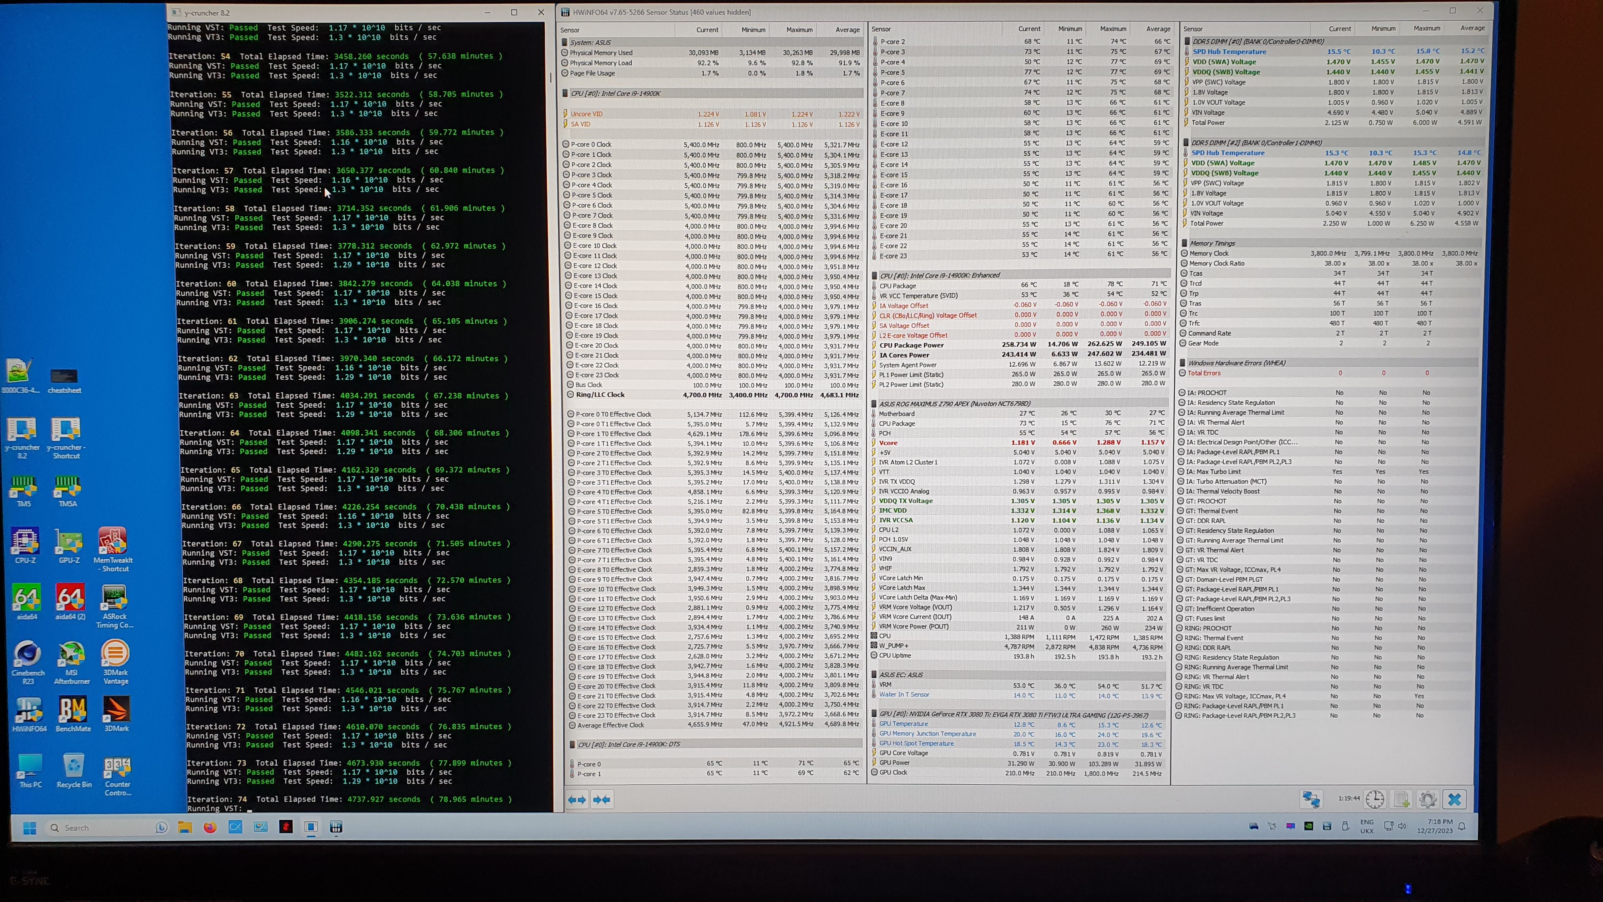Click the NVIDIA tray icon

1309,827
